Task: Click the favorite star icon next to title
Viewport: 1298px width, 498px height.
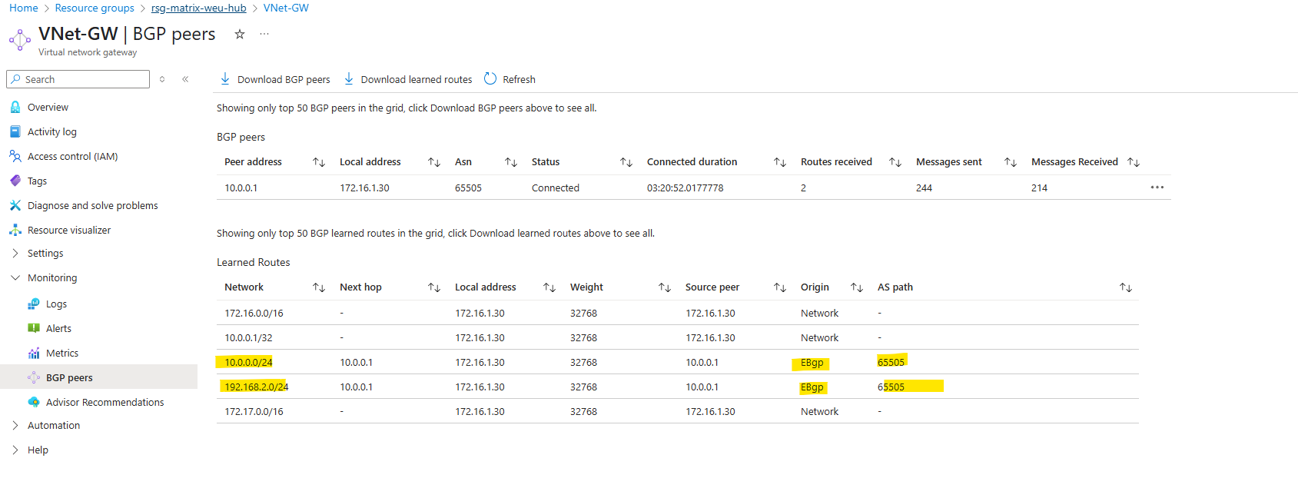Action: pos(240,34)
